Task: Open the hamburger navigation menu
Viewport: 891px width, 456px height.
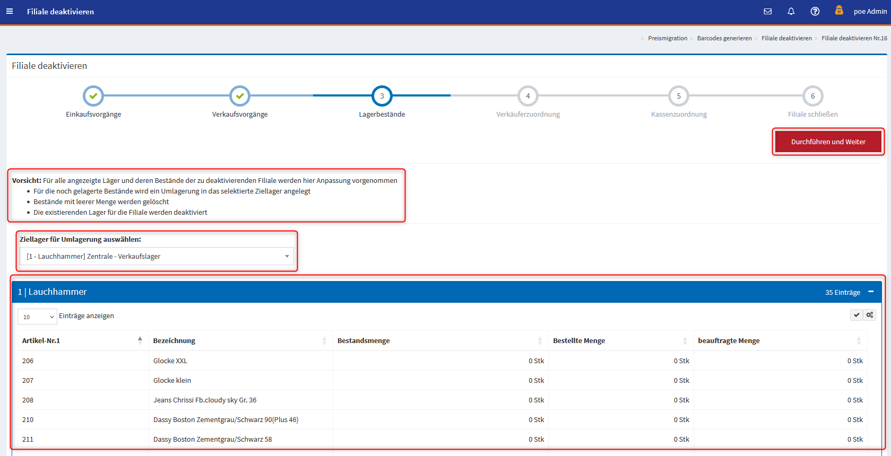Action: (10, 11)
